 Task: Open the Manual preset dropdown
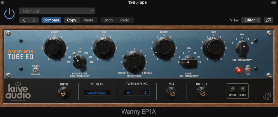tap(57, 11)
